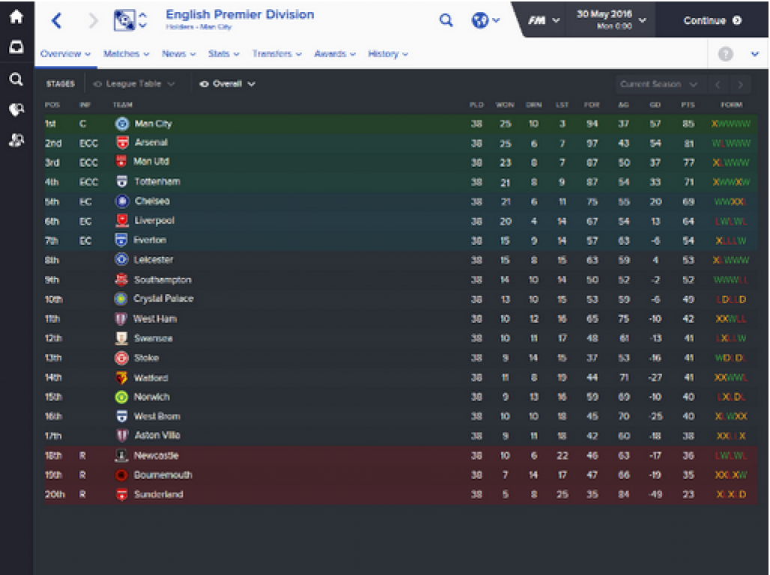Open the Arsenal team link
The image size is (770, 575).
(151, 142)
